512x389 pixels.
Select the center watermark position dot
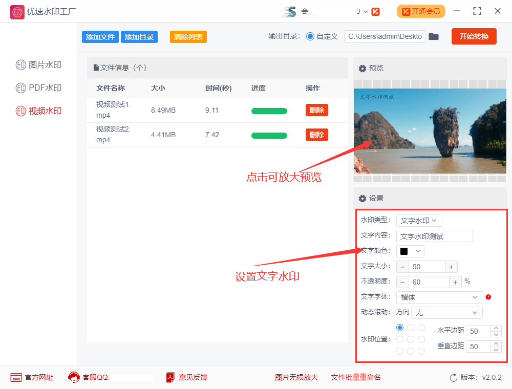coord(410,339)
